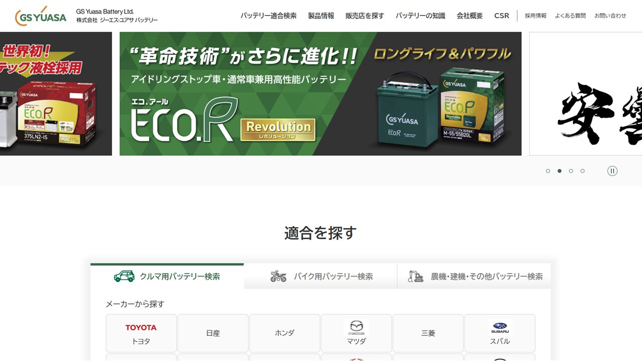This screenshot has width=642, height=361.
Task: Open the お問い合わせ contact link
Action: (610, 16)
